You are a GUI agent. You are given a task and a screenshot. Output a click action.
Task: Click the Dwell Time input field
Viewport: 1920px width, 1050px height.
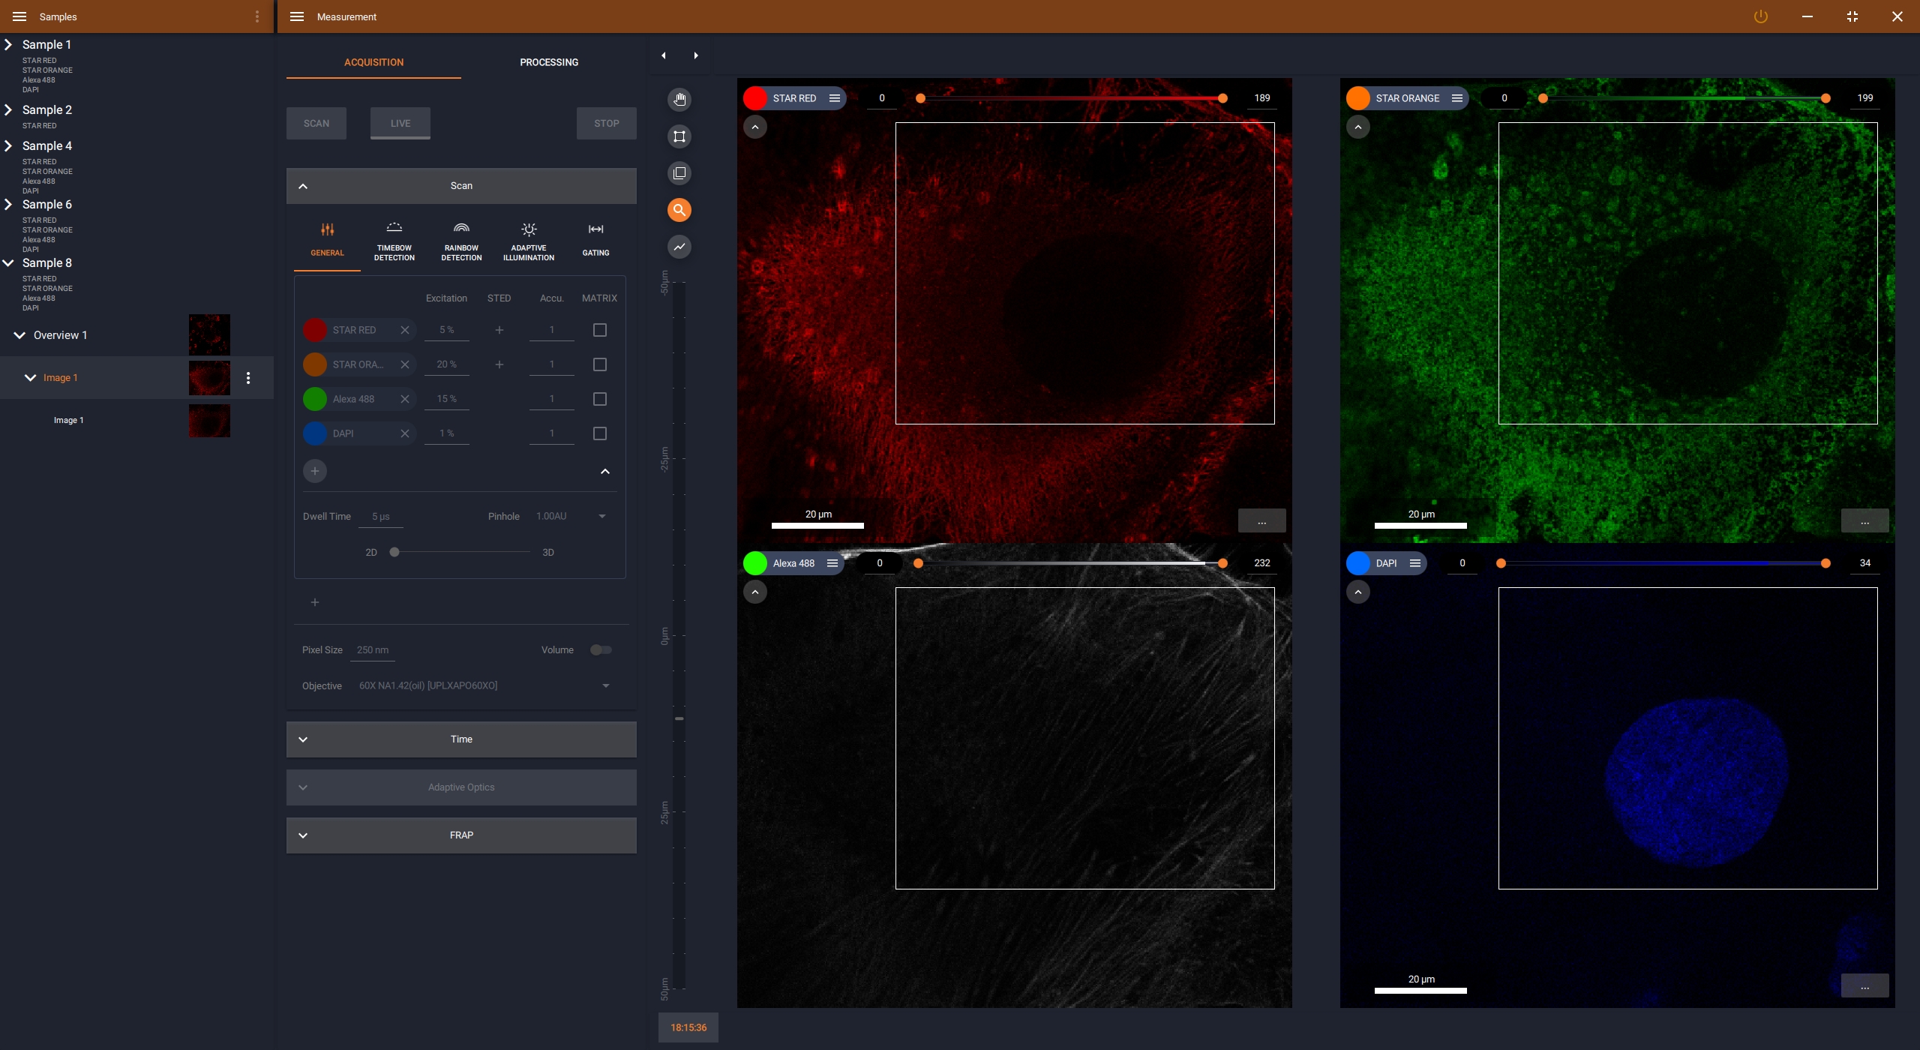pyautogui.click(x=381, y=517)
